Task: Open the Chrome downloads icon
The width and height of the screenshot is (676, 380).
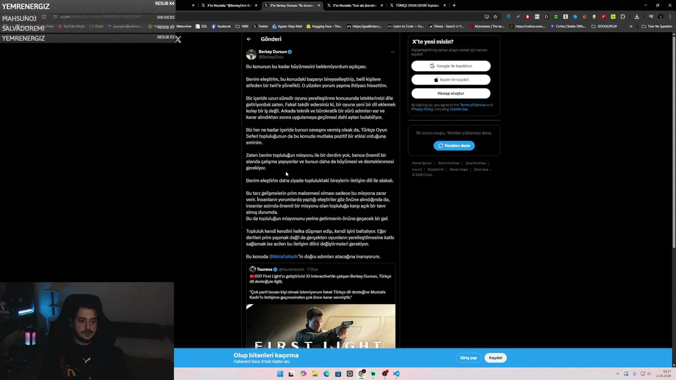Action: click(637, 16)
